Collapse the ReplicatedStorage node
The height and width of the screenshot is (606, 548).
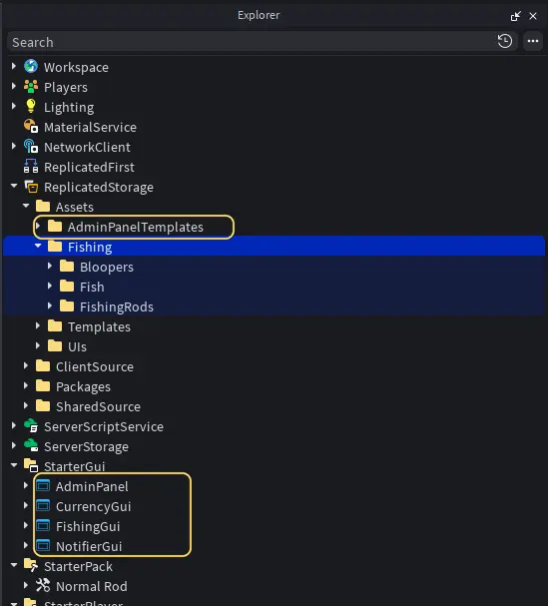tap(14, 187)
